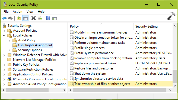
Task: Click the Application Control Policies folder icon
Action: tap(9, 74)
